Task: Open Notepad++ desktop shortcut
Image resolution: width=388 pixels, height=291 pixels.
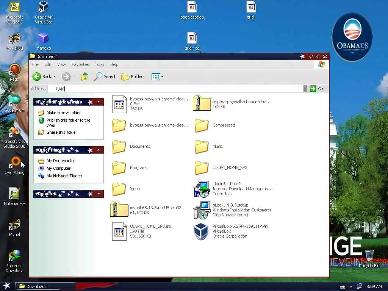Action: click(x=14, y=197)
